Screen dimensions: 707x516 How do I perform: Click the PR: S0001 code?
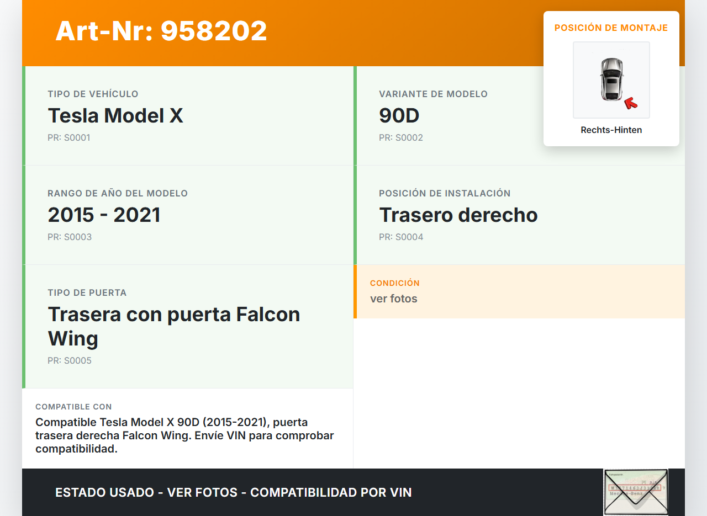[x=68, y=138]
